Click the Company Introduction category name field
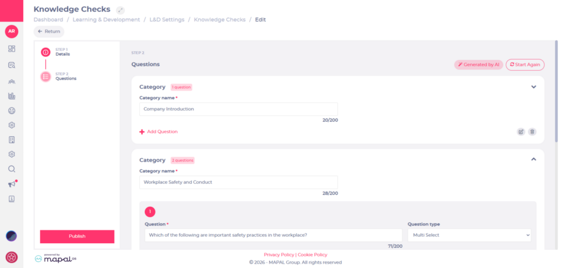This screenshot has width=566, height=268. tap(238, 109)
